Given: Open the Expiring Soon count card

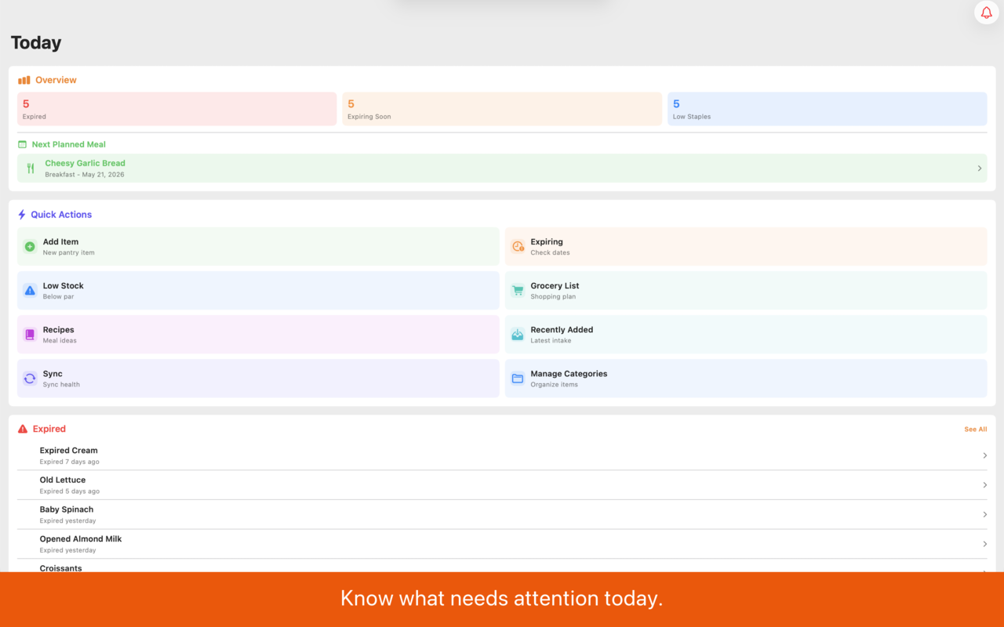Looking at the screenshot, I should point(502,109).
